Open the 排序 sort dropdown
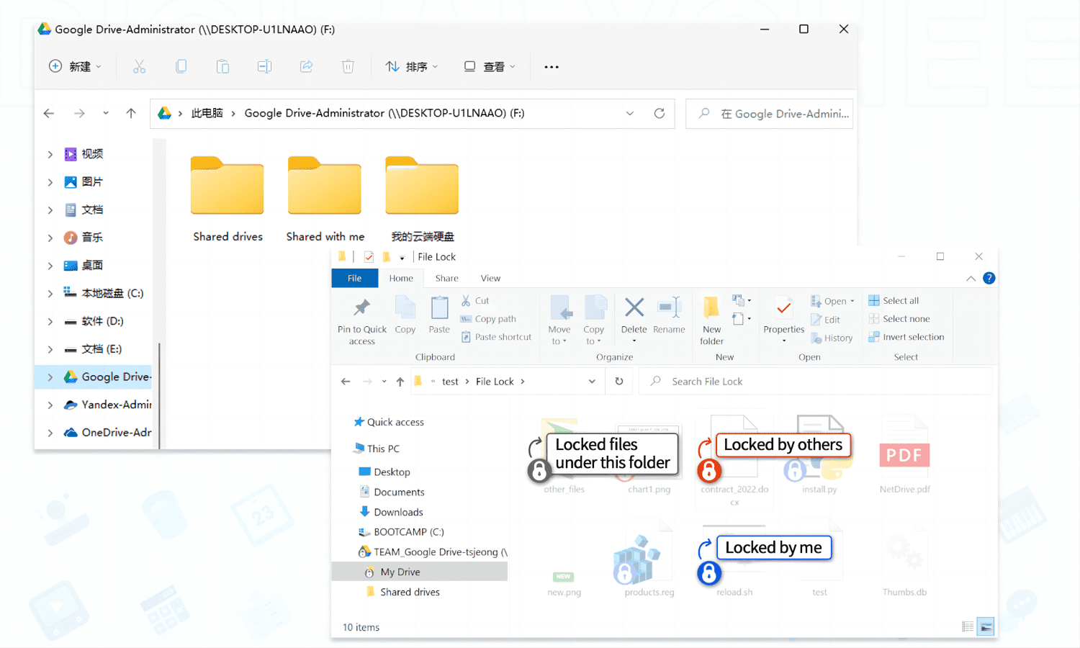Screen dimensions: 1080x648 [x=412, y=66]
